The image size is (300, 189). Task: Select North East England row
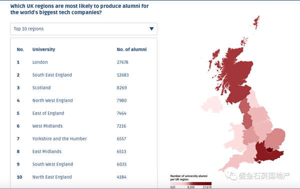coord(84,177)
